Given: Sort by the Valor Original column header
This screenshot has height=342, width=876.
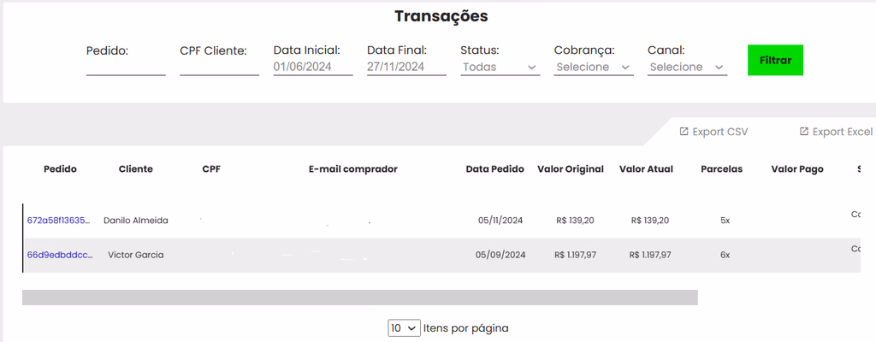Looking at the screenshot, I should tap(571, 168).
